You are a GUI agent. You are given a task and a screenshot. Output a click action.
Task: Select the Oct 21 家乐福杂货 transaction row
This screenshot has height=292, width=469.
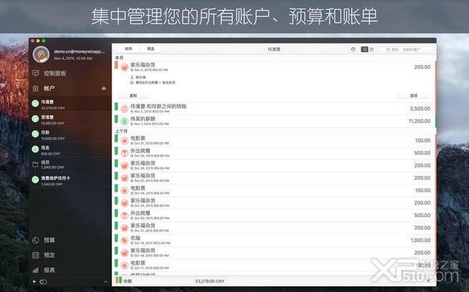point(274,228)
